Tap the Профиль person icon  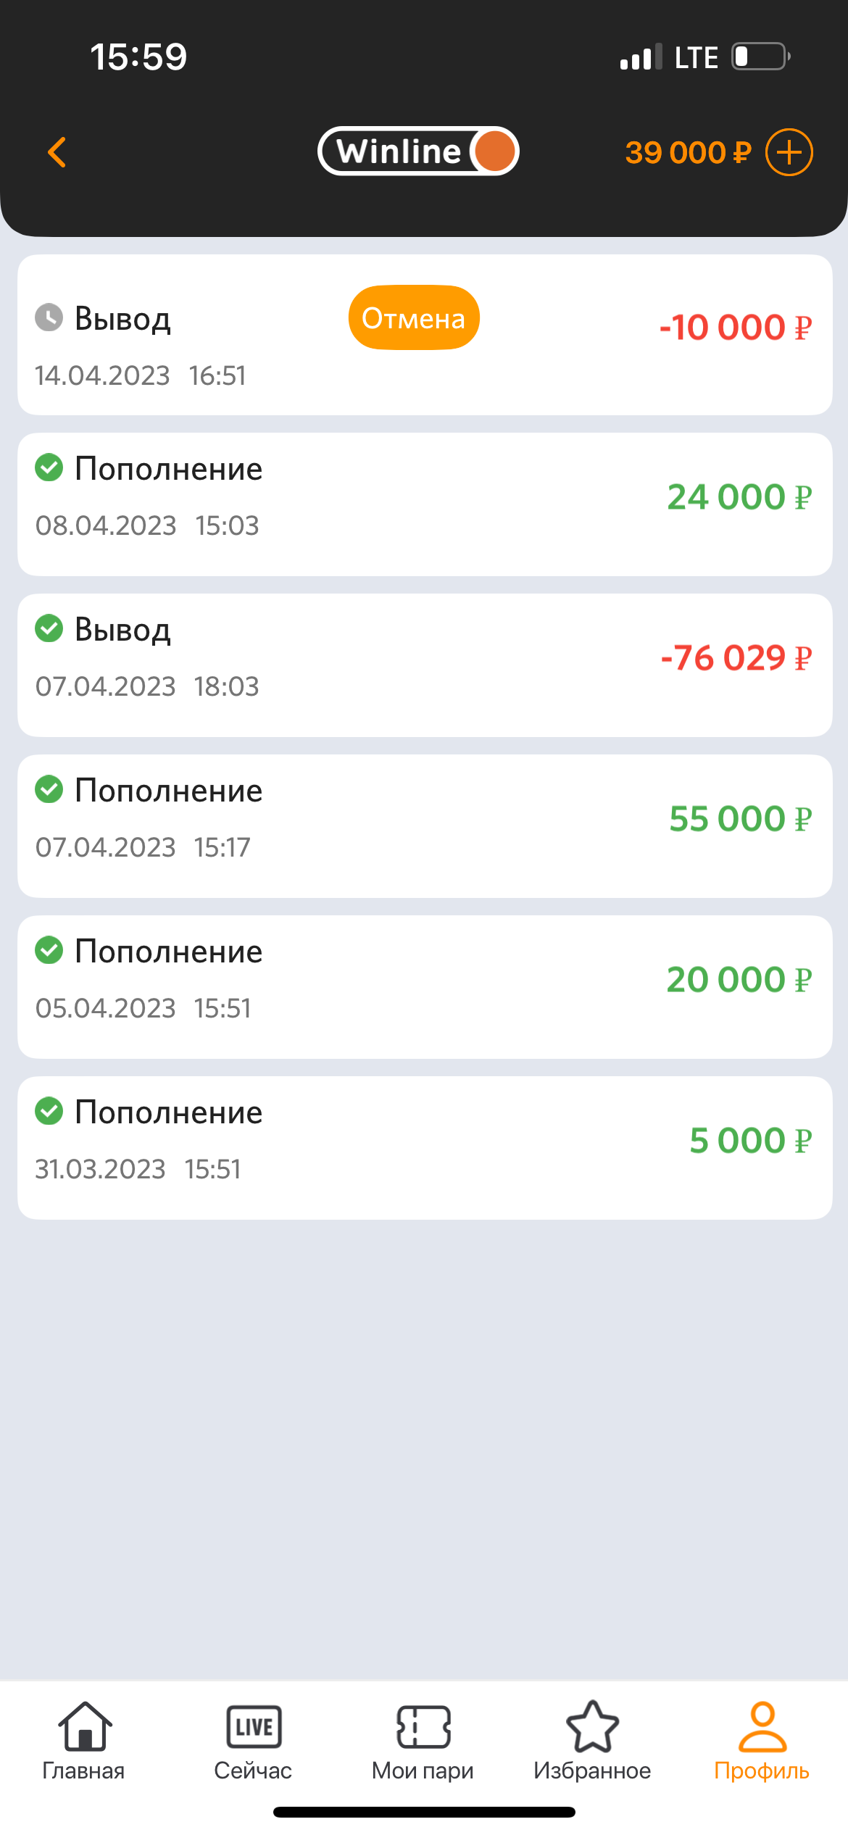click(762, 1727)
